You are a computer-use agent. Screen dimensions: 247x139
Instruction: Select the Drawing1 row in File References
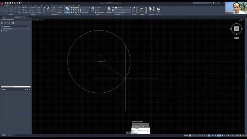click(x=15, y=31)
